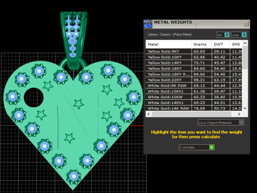Click the Metal Weights flask icon
This screenshot has width=257, height=193.
148,24
